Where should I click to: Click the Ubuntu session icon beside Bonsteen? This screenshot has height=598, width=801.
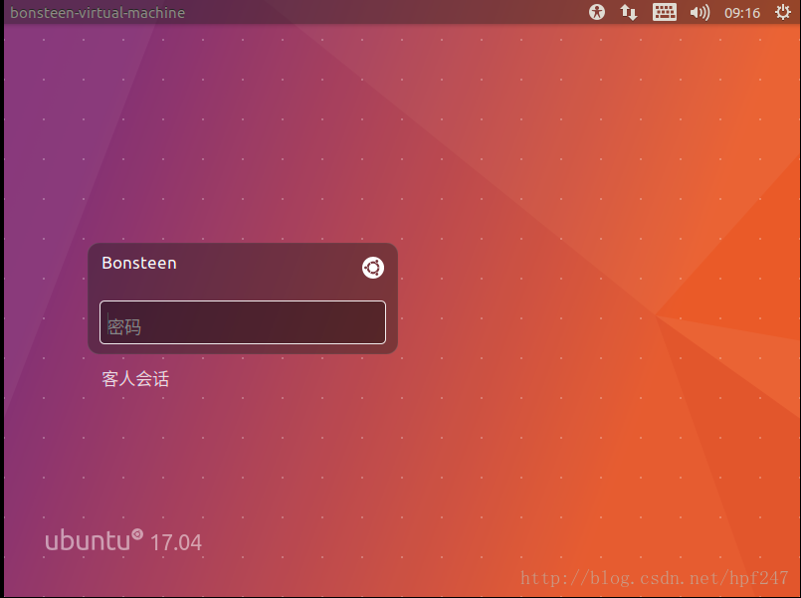click(x=373, y=267)
